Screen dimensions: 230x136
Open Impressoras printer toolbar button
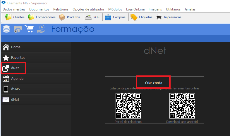(169, 17)
